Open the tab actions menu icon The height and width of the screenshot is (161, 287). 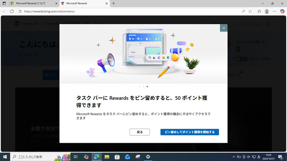4,3
